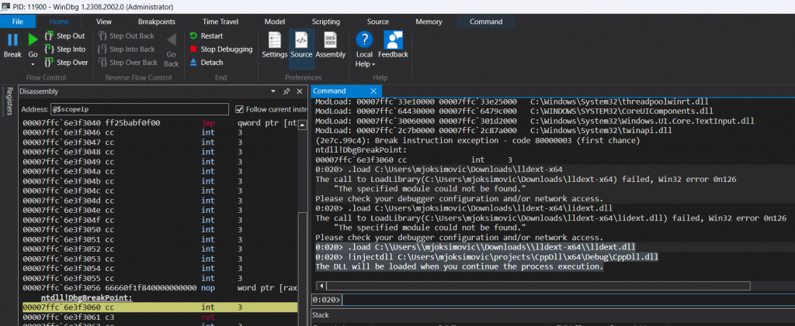The width and height of the screenshot is (795, 326).
Task: Restart the debugging session
Action: 207,36
